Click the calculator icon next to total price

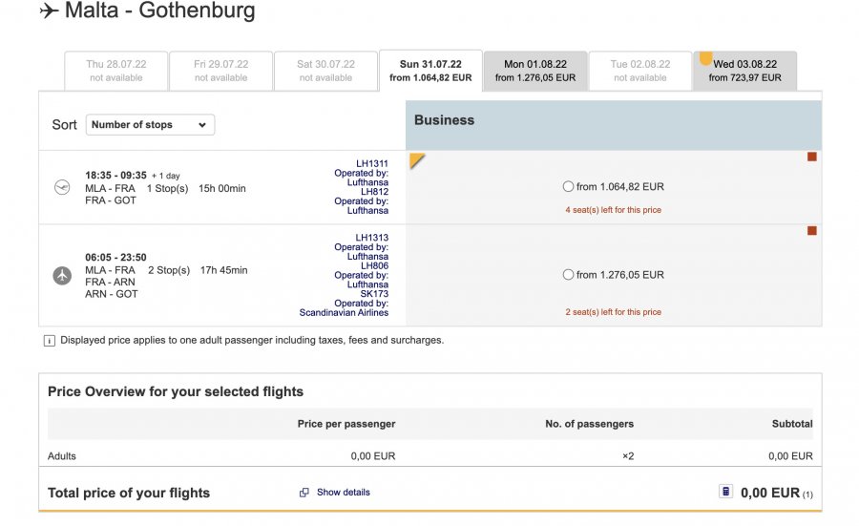click(725, 492)
